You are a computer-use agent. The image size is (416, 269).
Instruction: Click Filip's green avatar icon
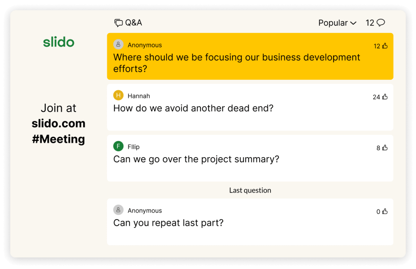coord(118,146)
